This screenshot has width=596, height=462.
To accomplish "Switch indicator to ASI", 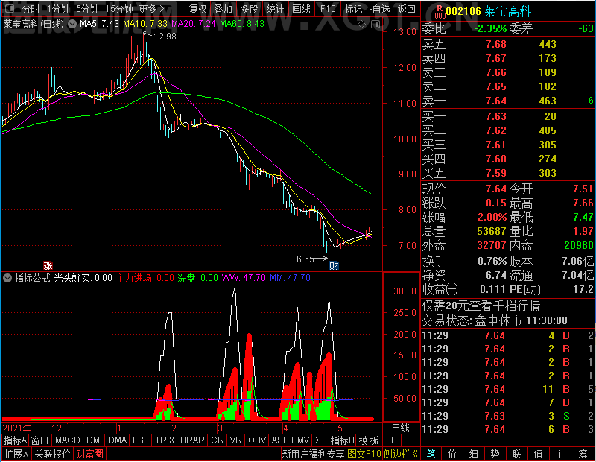I will pos(278,440).
